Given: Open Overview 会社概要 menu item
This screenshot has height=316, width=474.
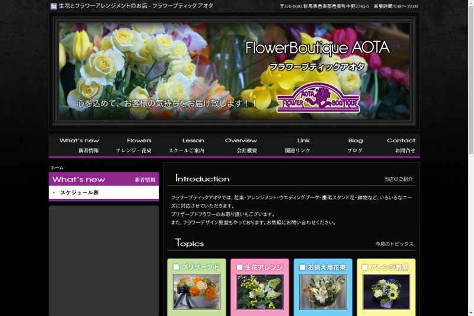Looking at the screenshot, I should click(x=241, y=145).
